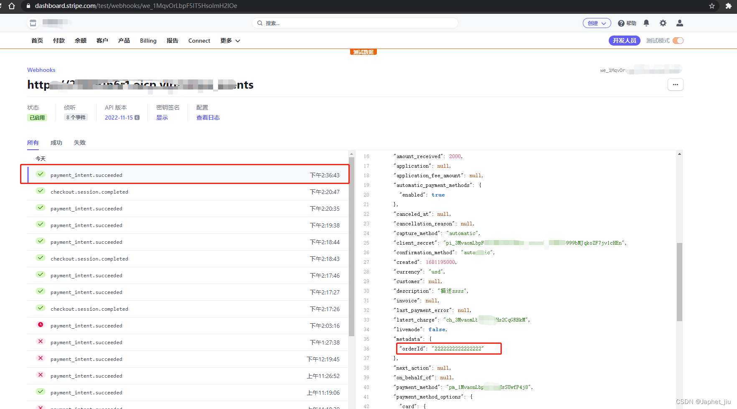Viewport: 737px width, 409px height.
Task: Expand the 更多 menu
Action: click(x=230, y=41)
